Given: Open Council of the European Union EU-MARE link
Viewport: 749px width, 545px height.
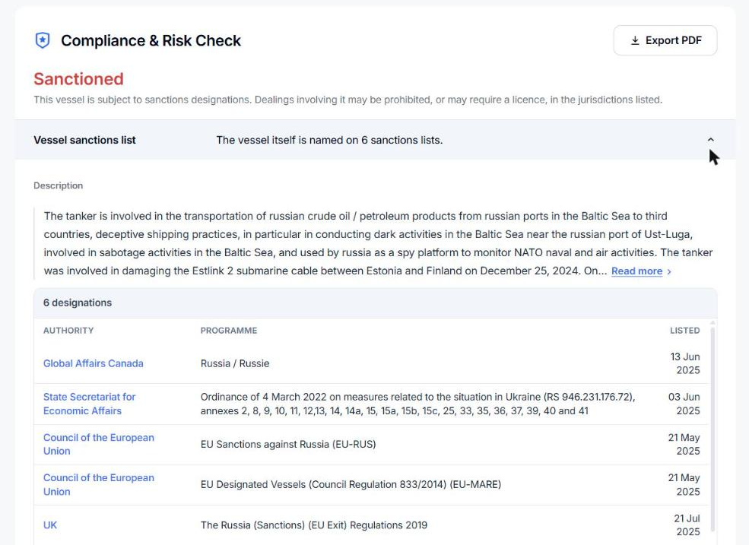Looking at the screenshot, I should 98,484.
